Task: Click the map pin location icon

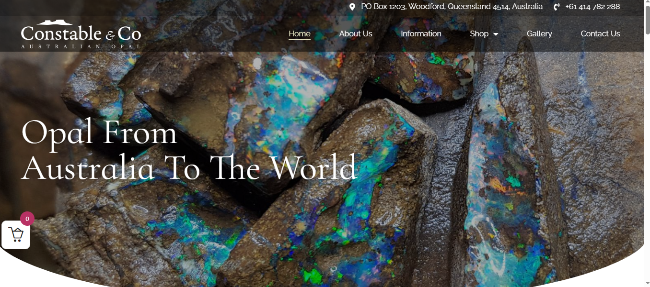Action: pos(352,7)
